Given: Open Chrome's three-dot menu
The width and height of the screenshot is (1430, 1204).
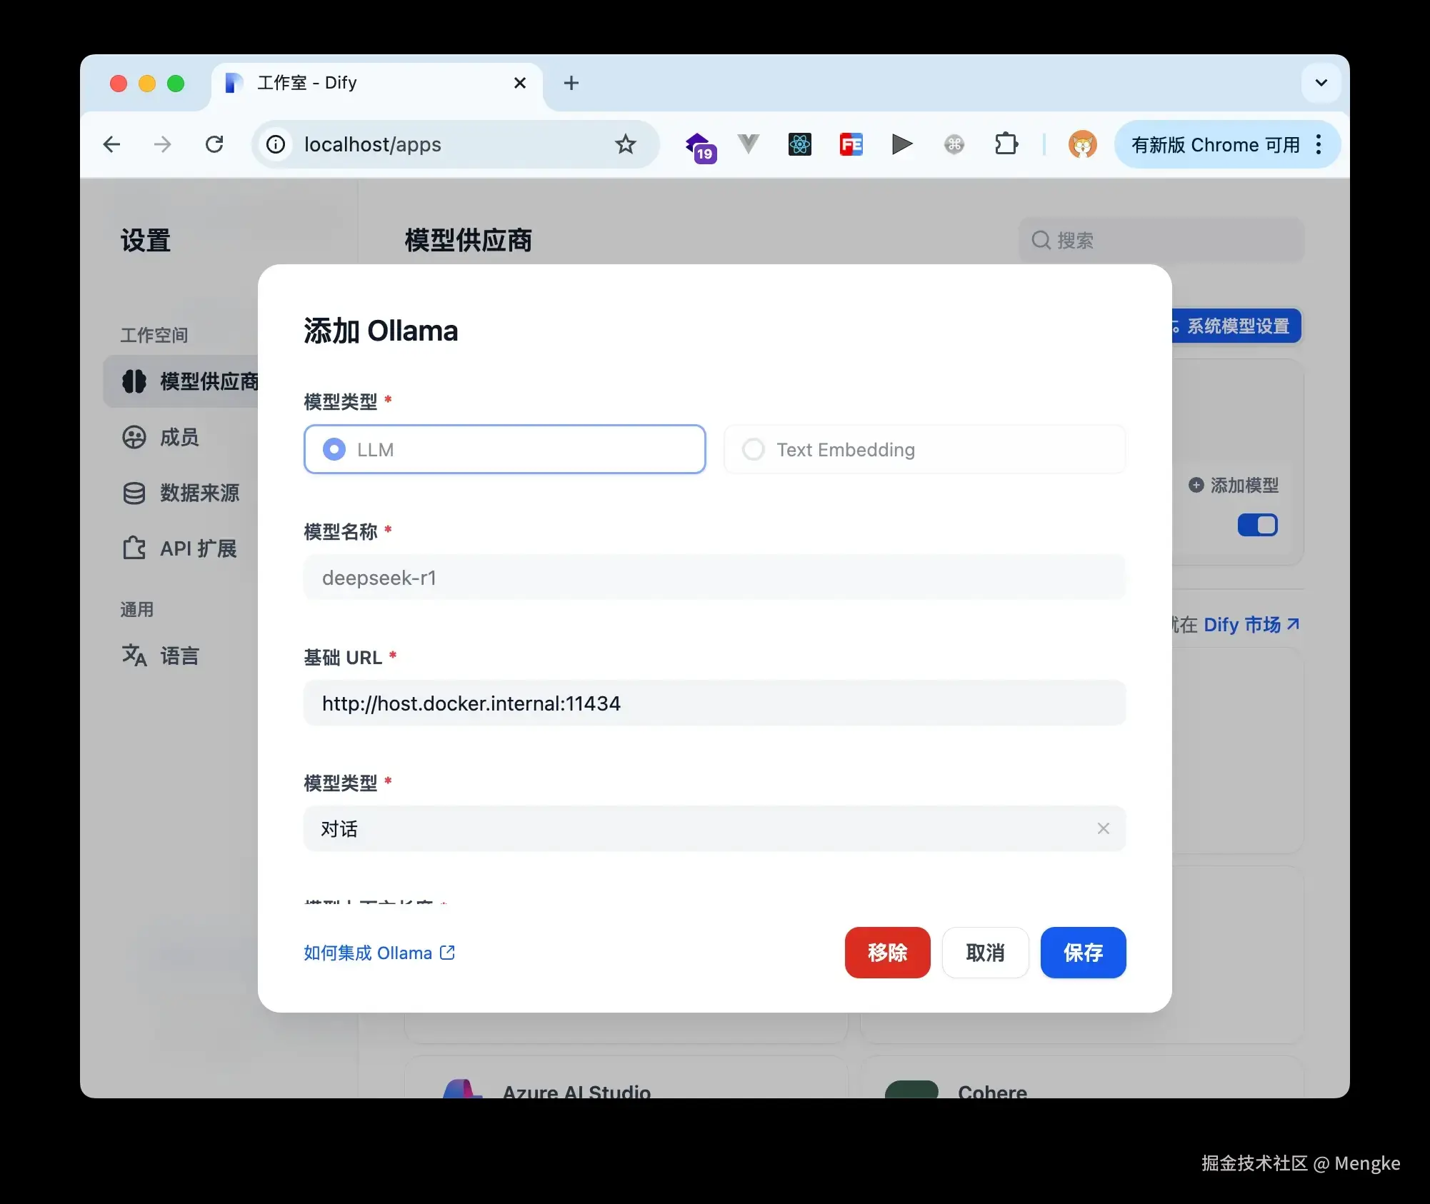Looking at the screenshot, I should click(x=1319, y=145).
